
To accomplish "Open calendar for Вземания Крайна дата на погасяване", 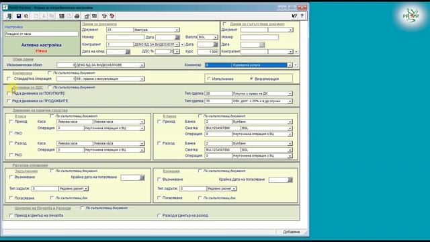I will 290,179.
